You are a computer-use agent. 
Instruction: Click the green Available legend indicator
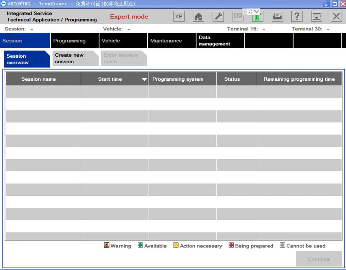pyautogui.click(x=140, y=245)
